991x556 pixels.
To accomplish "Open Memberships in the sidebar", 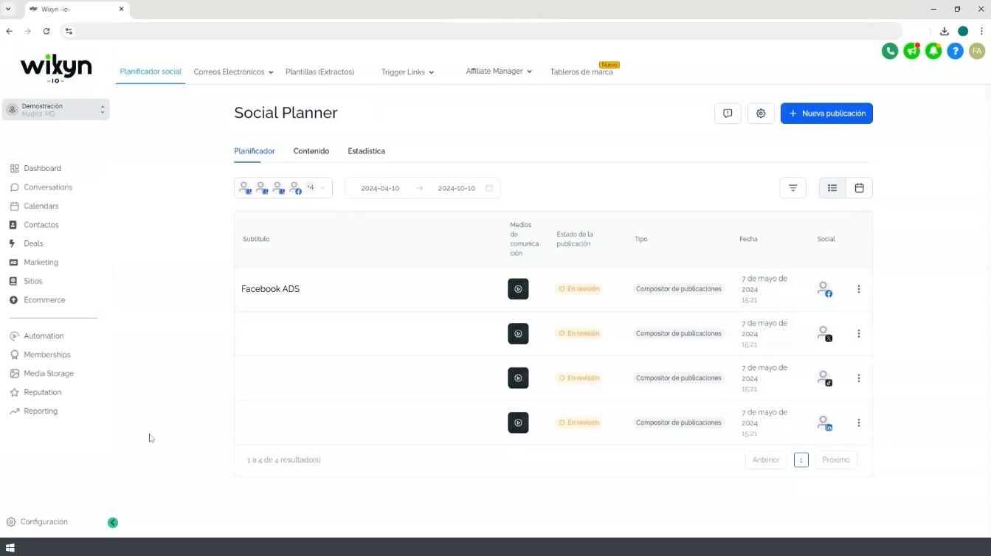I will click(x=46, y=355).
